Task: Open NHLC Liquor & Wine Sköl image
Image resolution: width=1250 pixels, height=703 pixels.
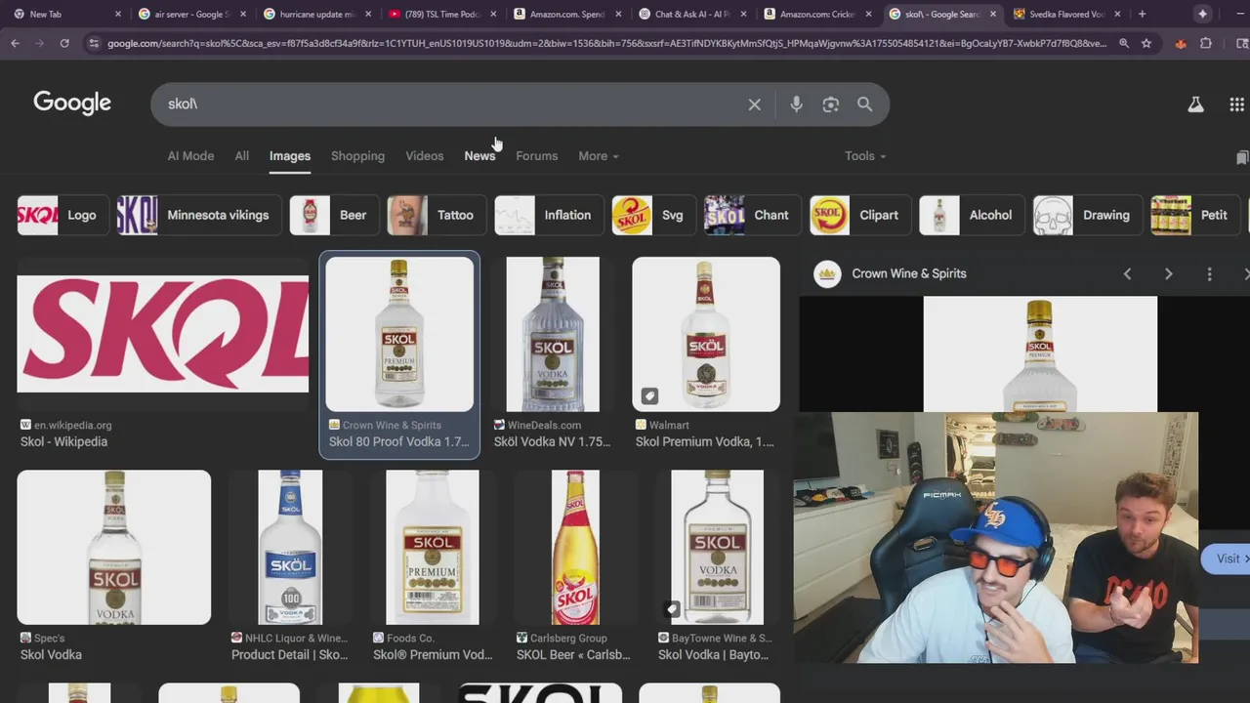Action: point(290,547)
